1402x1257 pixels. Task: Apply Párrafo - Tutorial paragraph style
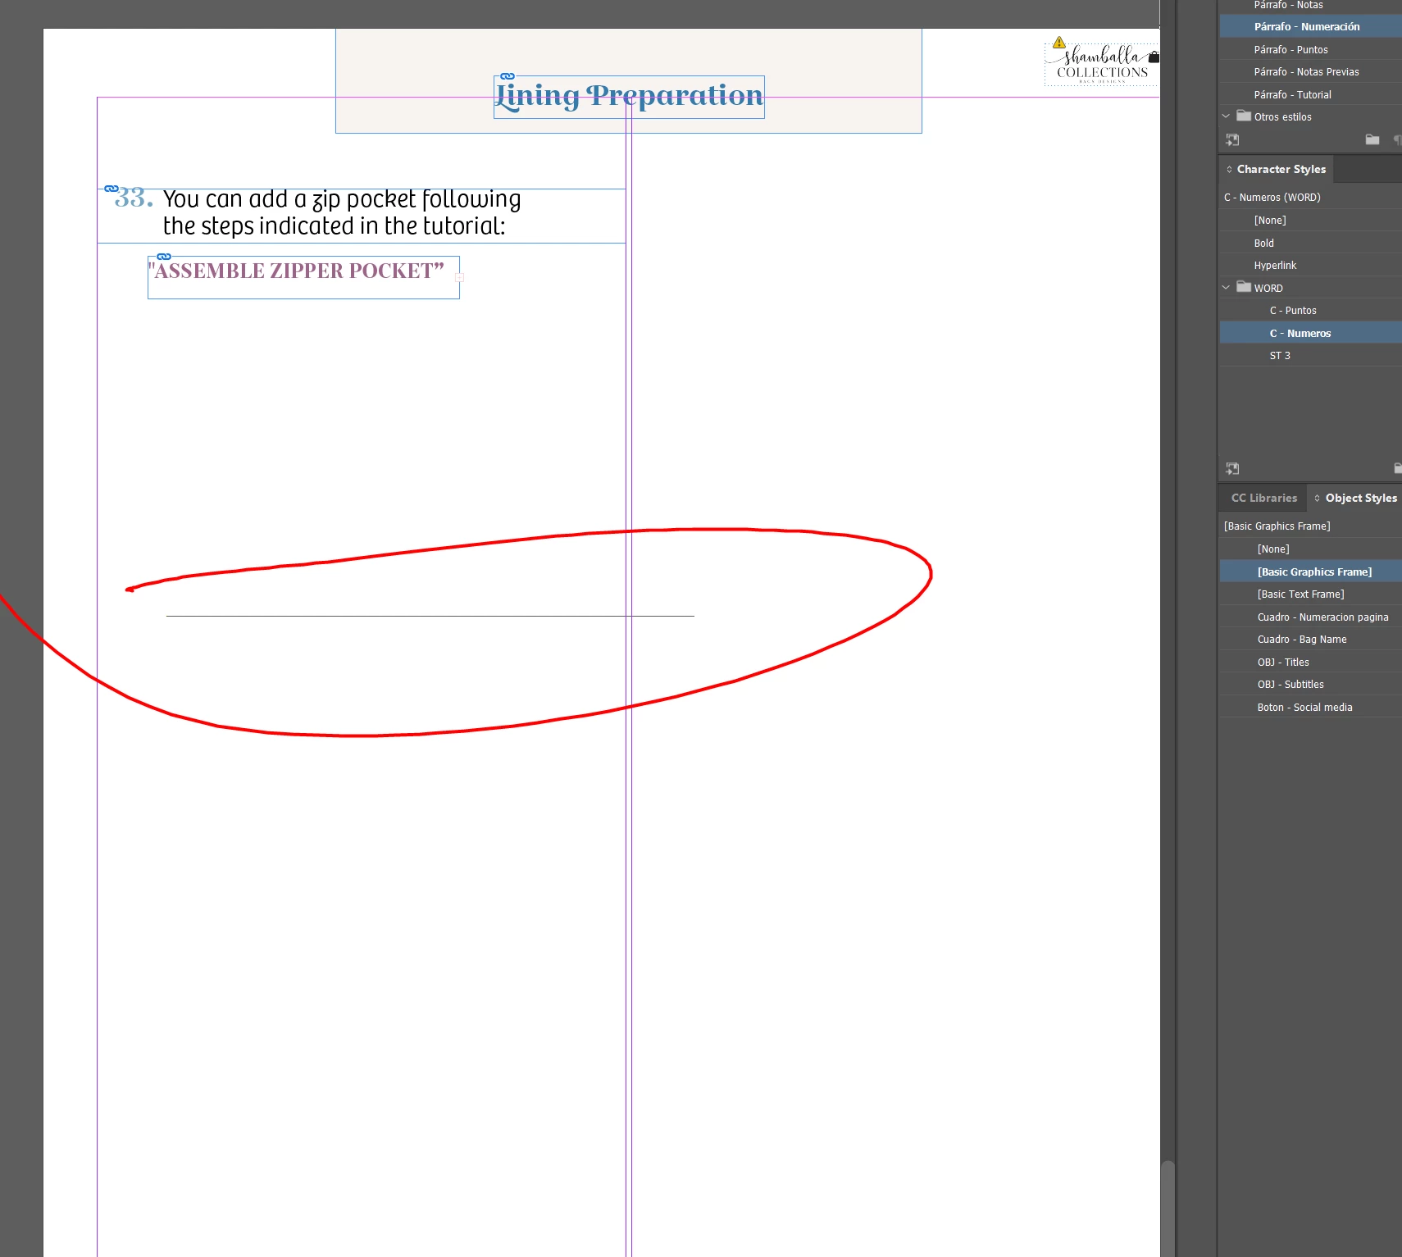1310,95
